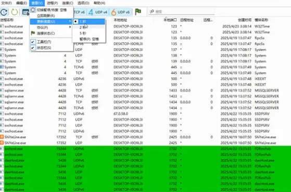Click 立即刷新(R) to refresh now
Image resolution: width=291 pixels, height=192 pixels.
pos(46,16)
